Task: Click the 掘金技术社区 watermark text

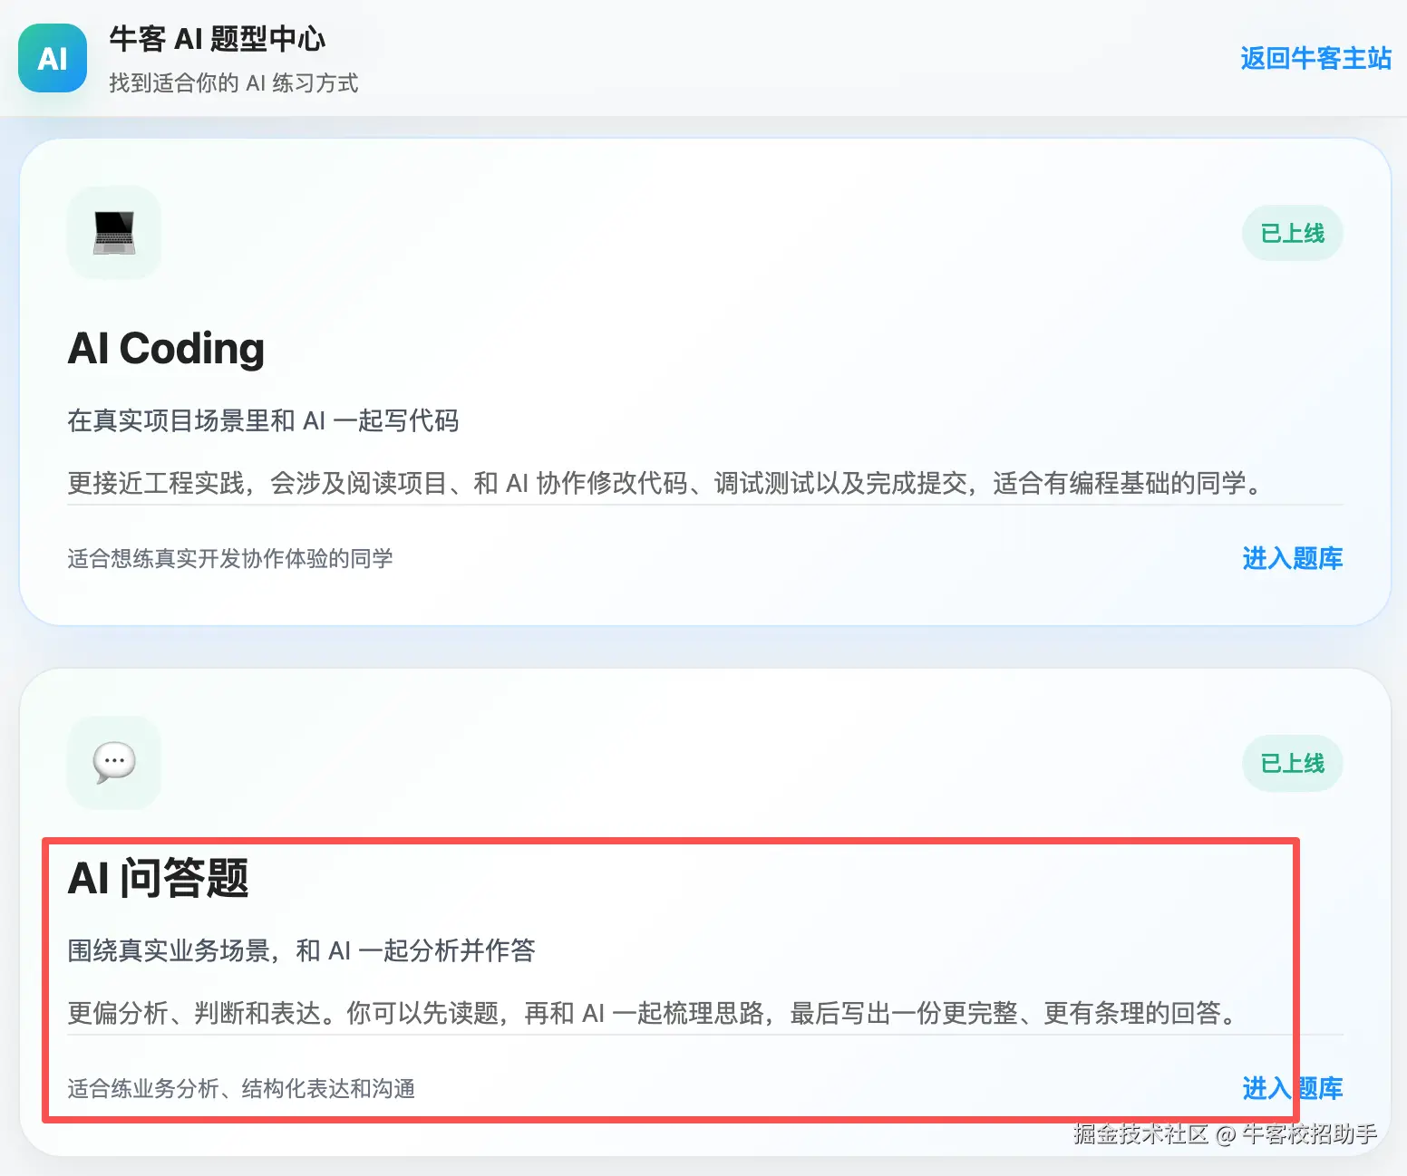Action: click(x=1140, y=1133)
